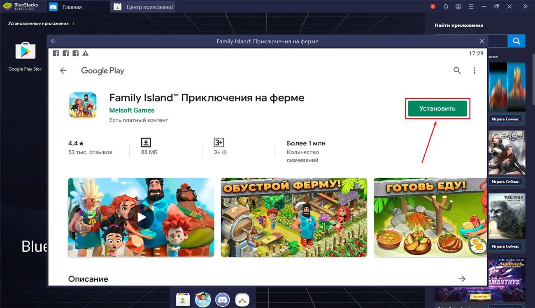This screenshot has height=308, width=535.
Task: Click the Family Island app title
Action: (207, 98)
